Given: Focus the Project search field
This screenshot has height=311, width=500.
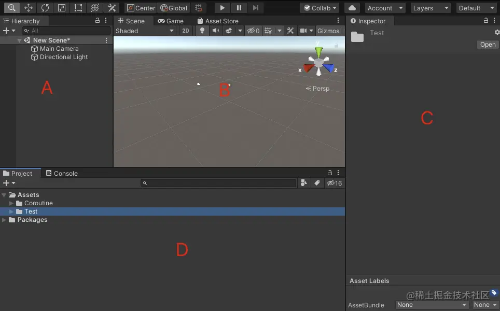Looking at the screenshot, I should coord(218,183).
